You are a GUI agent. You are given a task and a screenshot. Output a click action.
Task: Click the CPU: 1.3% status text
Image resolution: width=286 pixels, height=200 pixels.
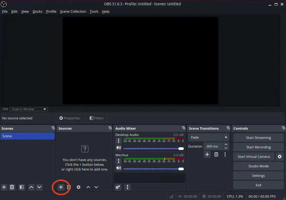[235, 196]
